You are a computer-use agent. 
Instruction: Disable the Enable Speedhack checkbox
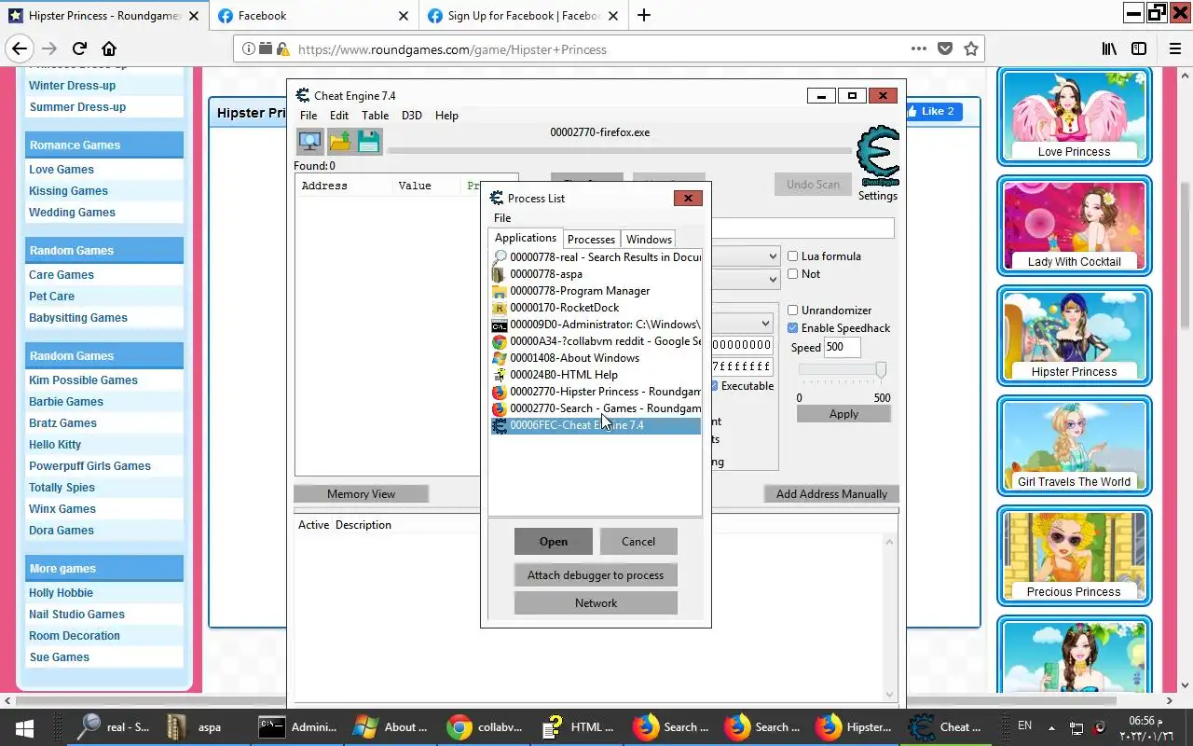793,328
